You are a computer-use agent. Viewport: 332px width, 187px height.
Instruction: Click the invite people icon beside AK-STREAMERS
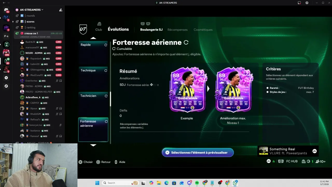(x=61, y=10)
